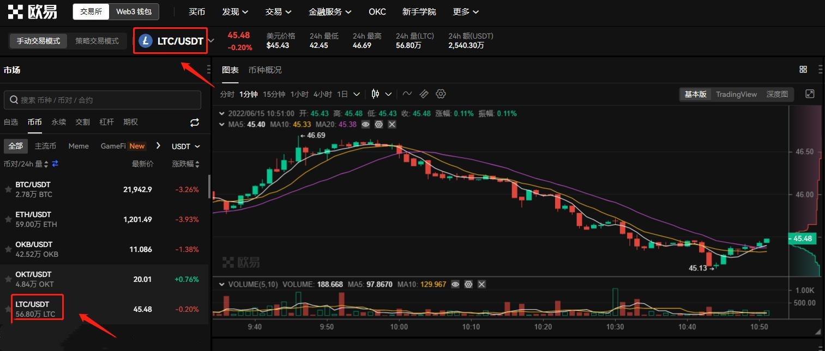The width and height of the screenshot is (825, 351).
Task: Click the 策略交易模式 button
Action: click(97, 41)
